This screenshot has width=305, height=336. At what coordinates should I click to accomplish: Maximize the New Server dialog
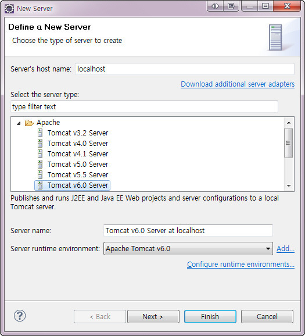point(265,6)
